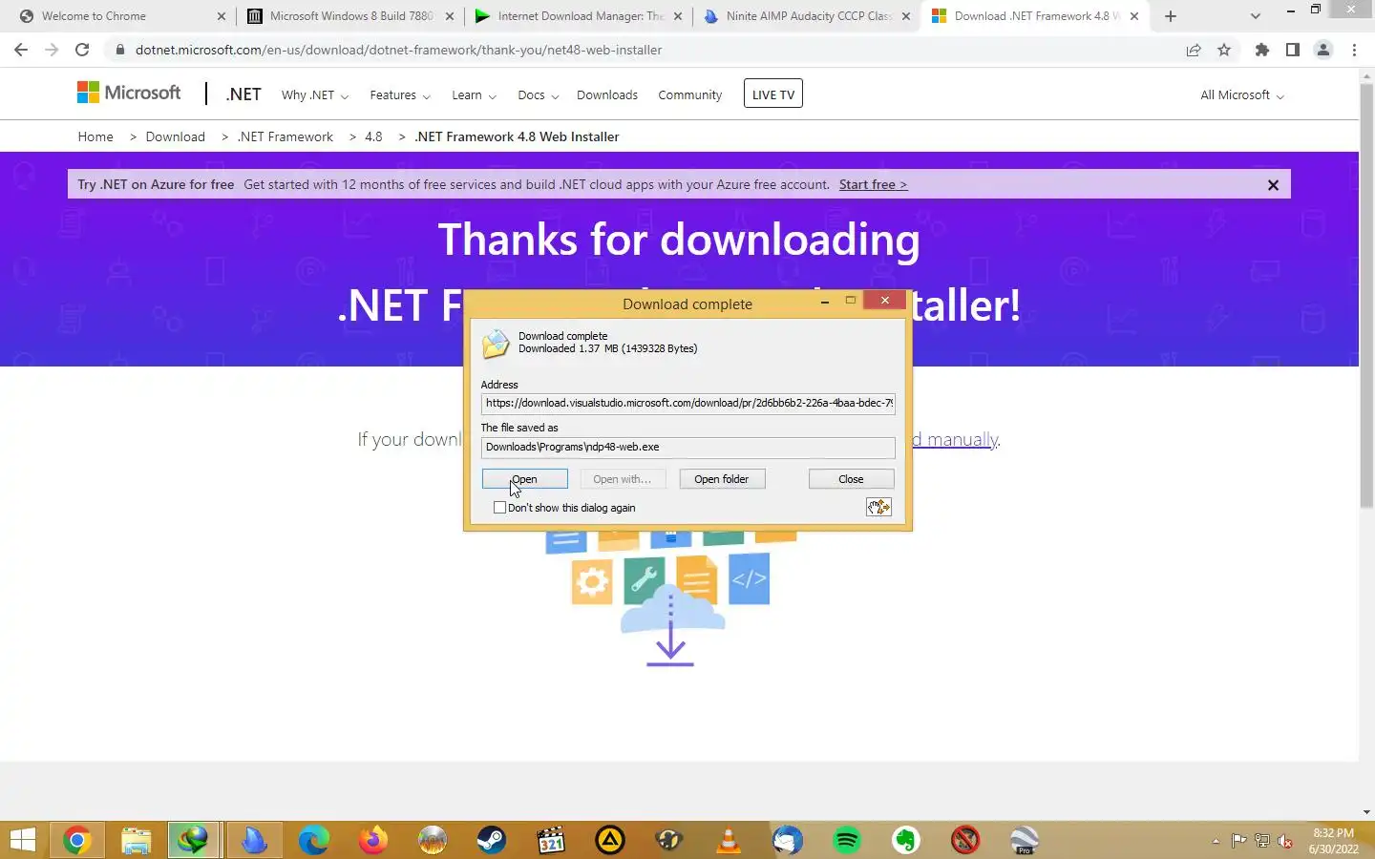Click the page vertical scrollbar
This screenshot has height=859, width=1375.
1366,296
